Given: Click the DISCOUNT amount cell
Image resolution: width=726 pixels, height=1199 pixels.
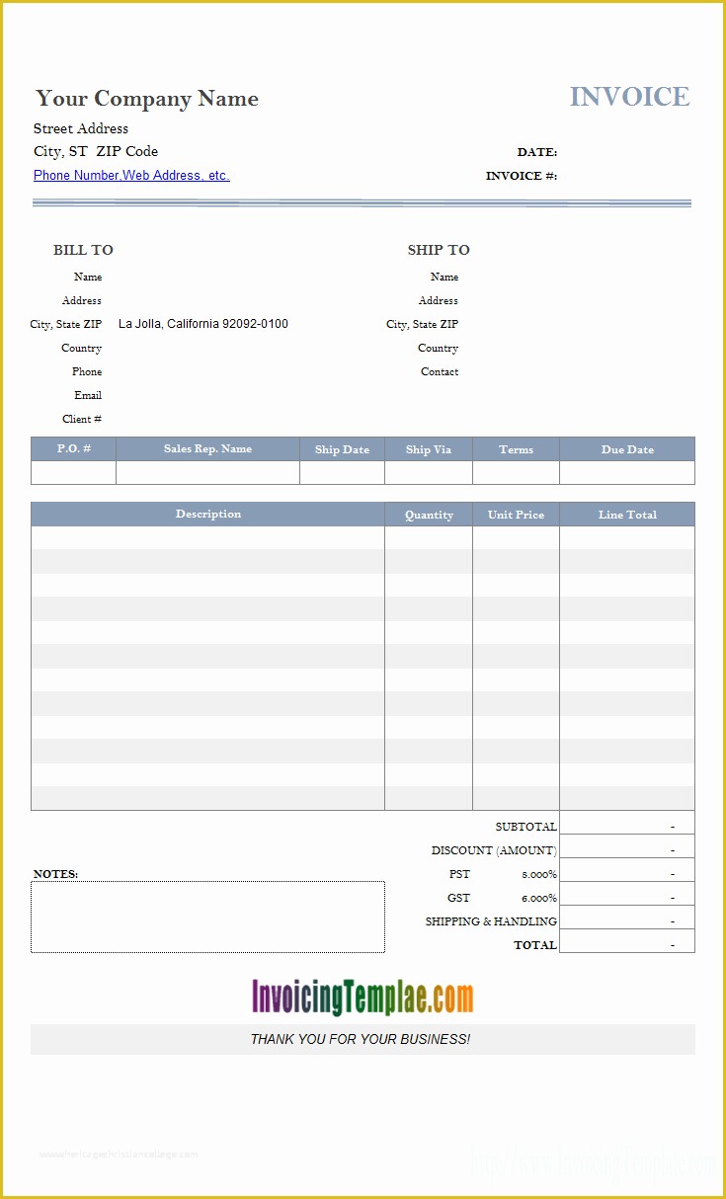Looking at the screenshot, I should 627,846.
